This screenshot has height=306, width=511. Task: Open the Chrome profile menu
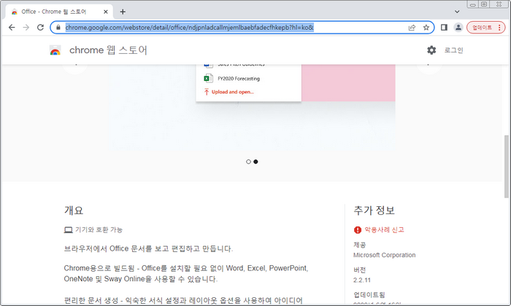pos(458,27)
